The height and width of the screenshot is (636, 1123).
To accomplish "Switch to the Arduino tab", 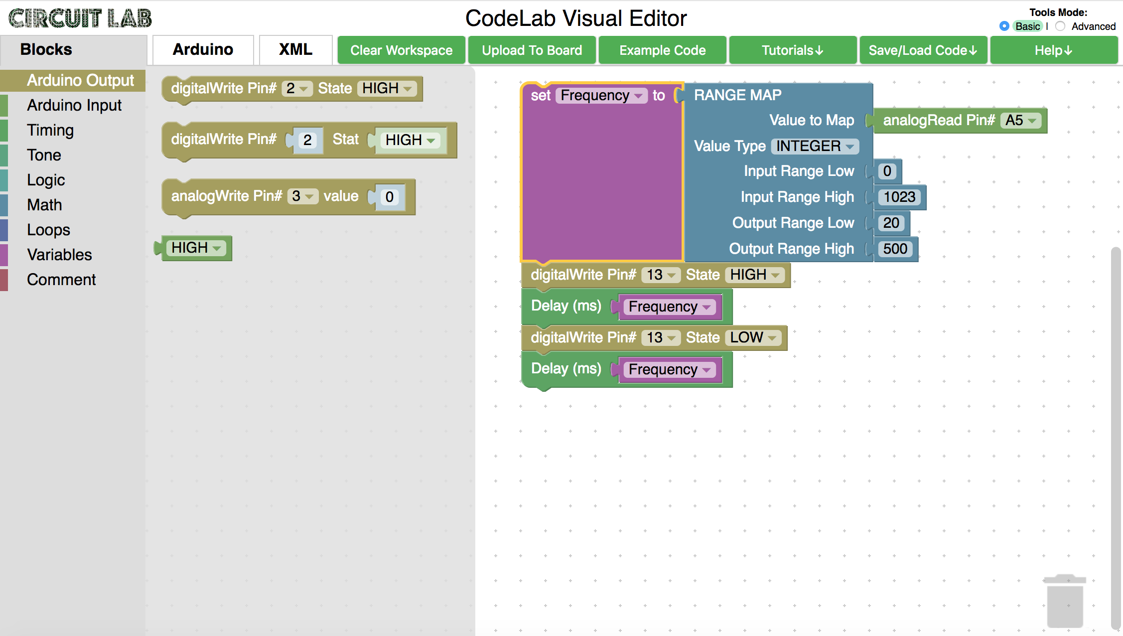I will pos(203,49).
